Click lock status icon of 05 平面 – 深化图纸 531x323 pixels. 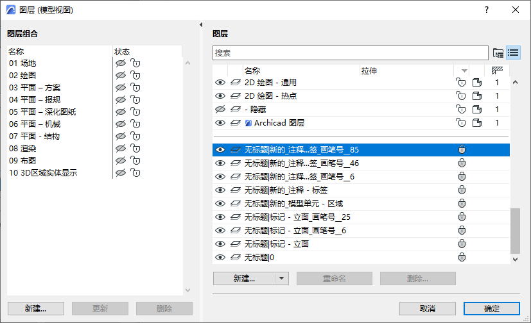pos(135,112)
